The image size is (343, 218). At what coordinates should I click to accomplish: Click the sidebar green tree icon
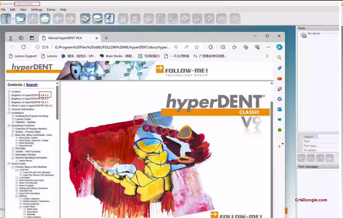click(279, 130)
